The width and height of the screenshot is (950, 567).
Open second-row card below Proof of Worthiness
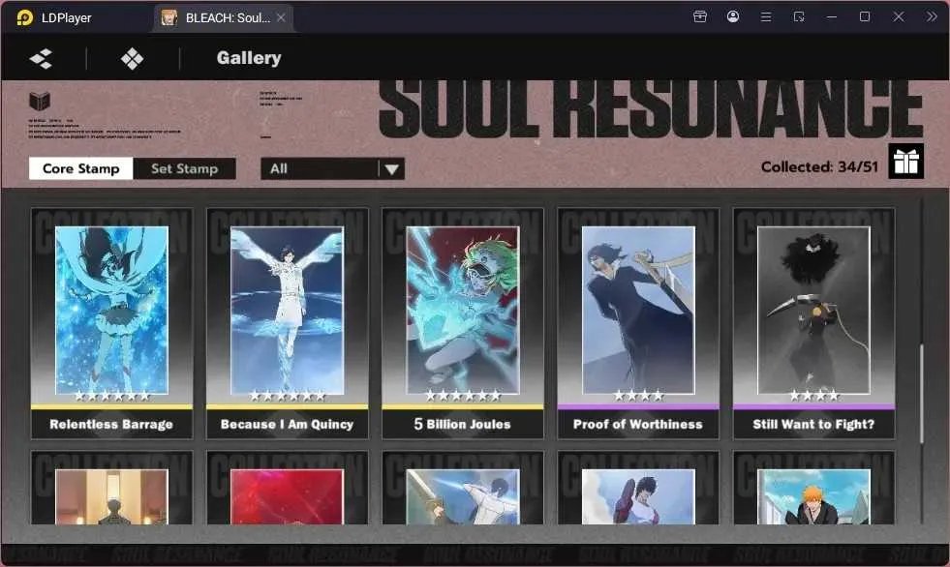tap(638, 488)
